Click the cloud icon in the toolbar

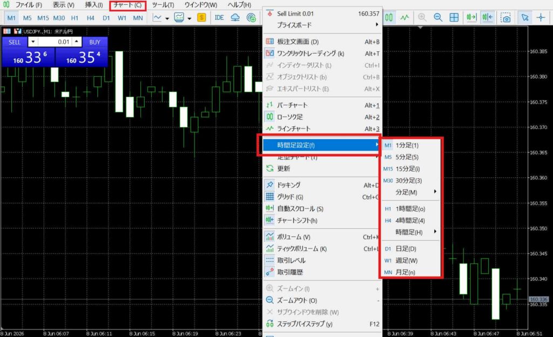click(x=235, y=17)
